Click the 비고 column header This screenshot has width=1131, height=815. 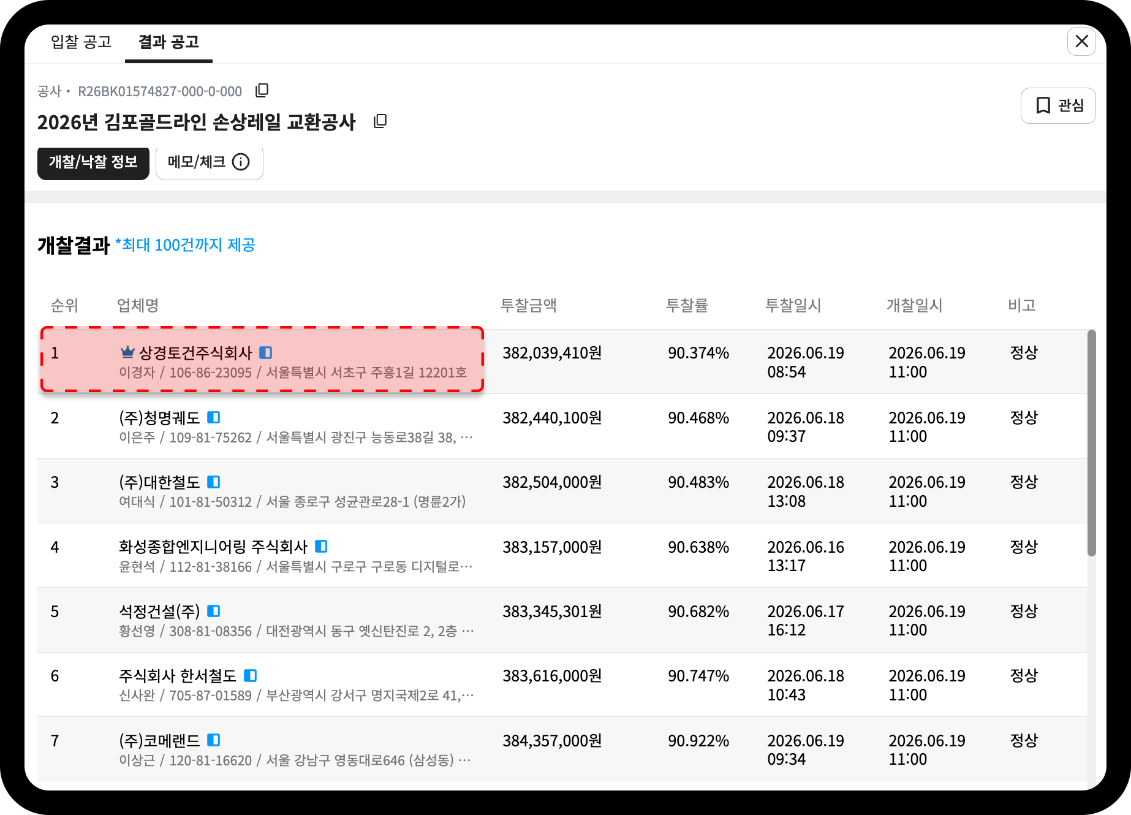(x=1022, y=305)
